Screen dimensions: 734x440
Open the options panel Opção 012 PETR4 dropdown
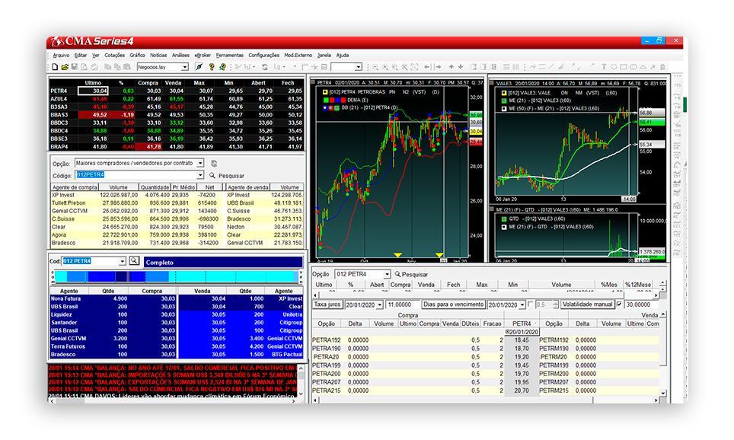[387, 274]
